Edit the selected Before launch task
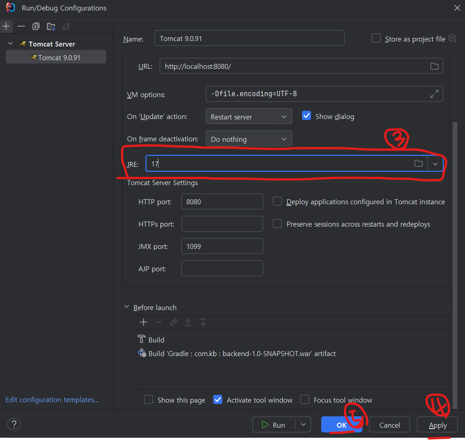This screenshot has height=440, width=465. click(x=174, y=322)
